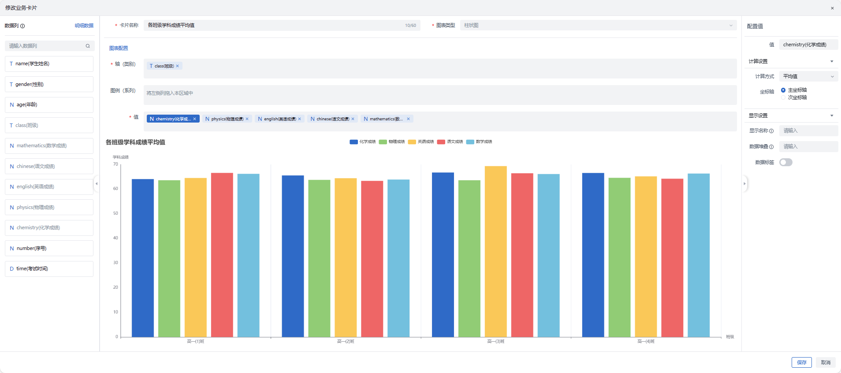Click the 显示名称 input field
Screen dimensions: 841x373
point(808,131)
